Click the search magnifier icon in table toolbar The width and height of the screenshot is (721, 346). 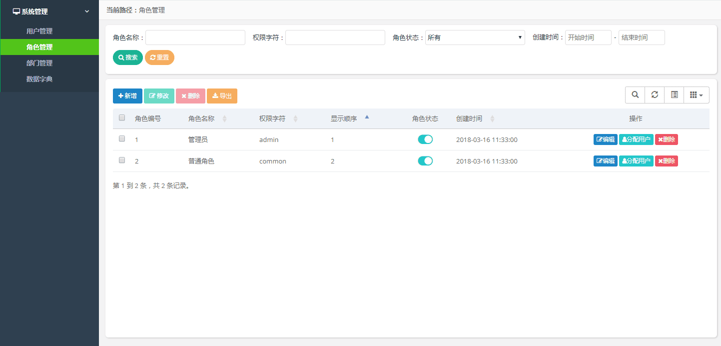tap(635, 95)
